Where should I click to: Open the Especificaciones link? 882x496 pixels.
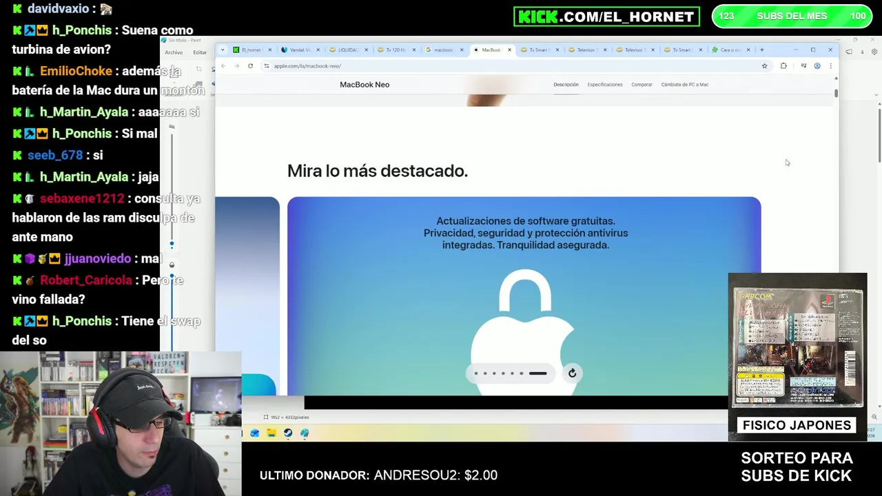pos(605,85)
